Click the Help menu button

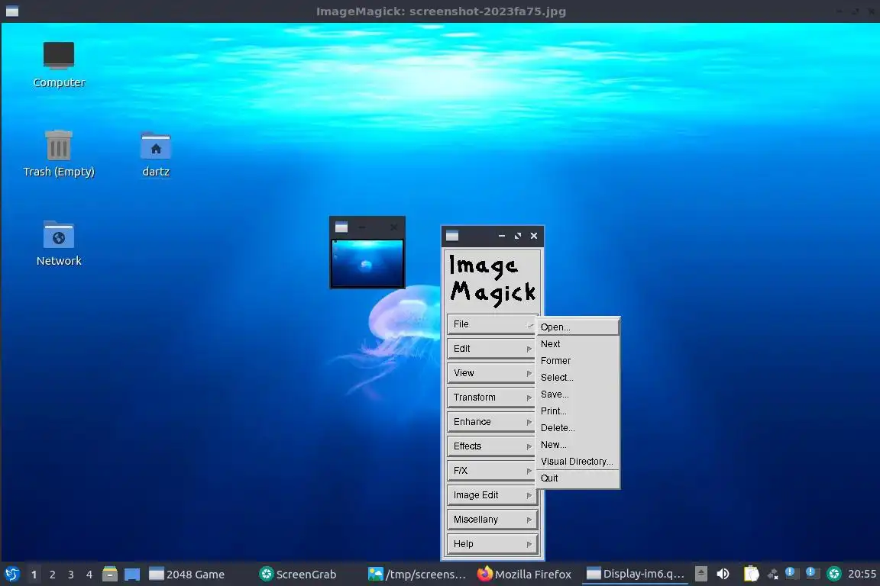point(492,544)
